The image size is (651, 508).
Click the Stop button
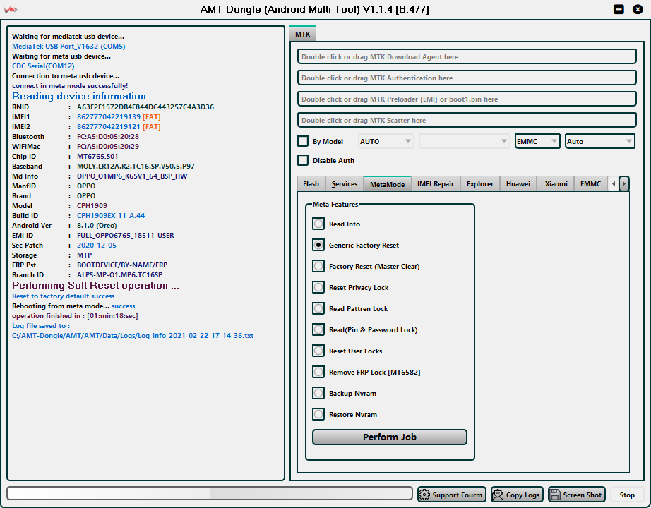point(627,495)
